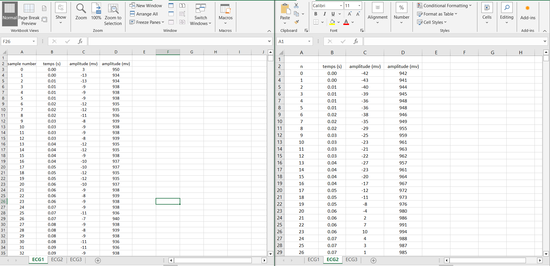The image size is (550, 266).
Task: Click the Unhide window icon
Action: (171, 22)
